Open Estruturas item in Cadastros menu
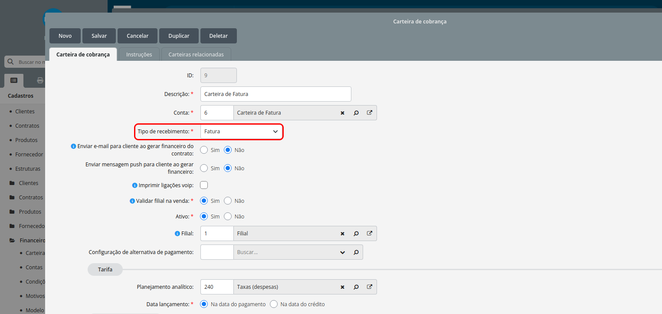This screenshot has height=314, width=662. click(x=27, y=169)
